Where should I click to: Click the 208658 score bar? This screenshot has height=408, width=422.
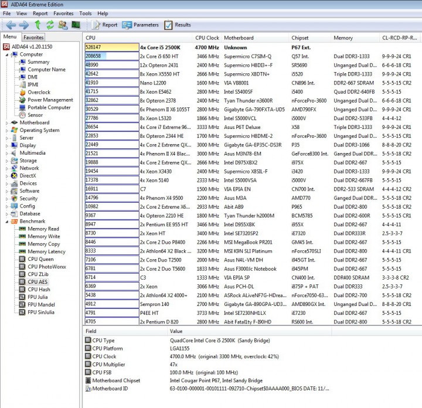(x=112, y=56)
